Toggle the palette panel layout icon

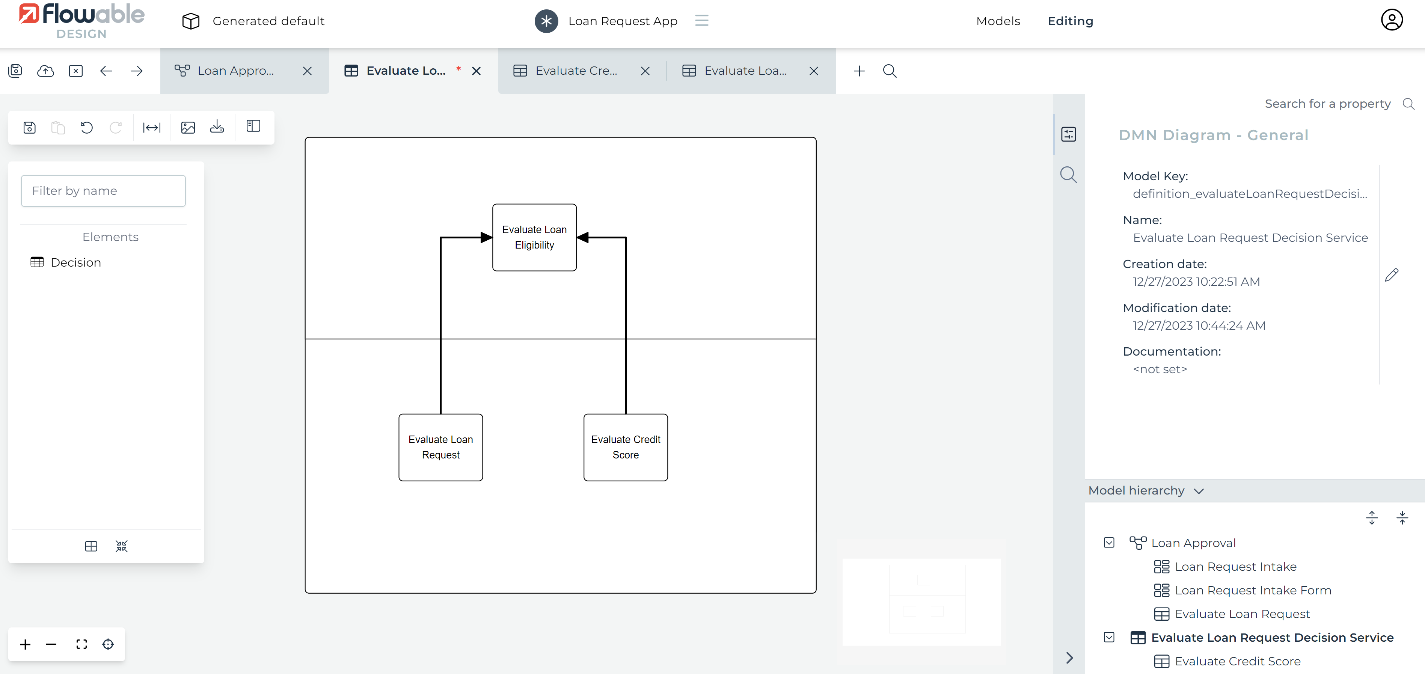point(253,127)
